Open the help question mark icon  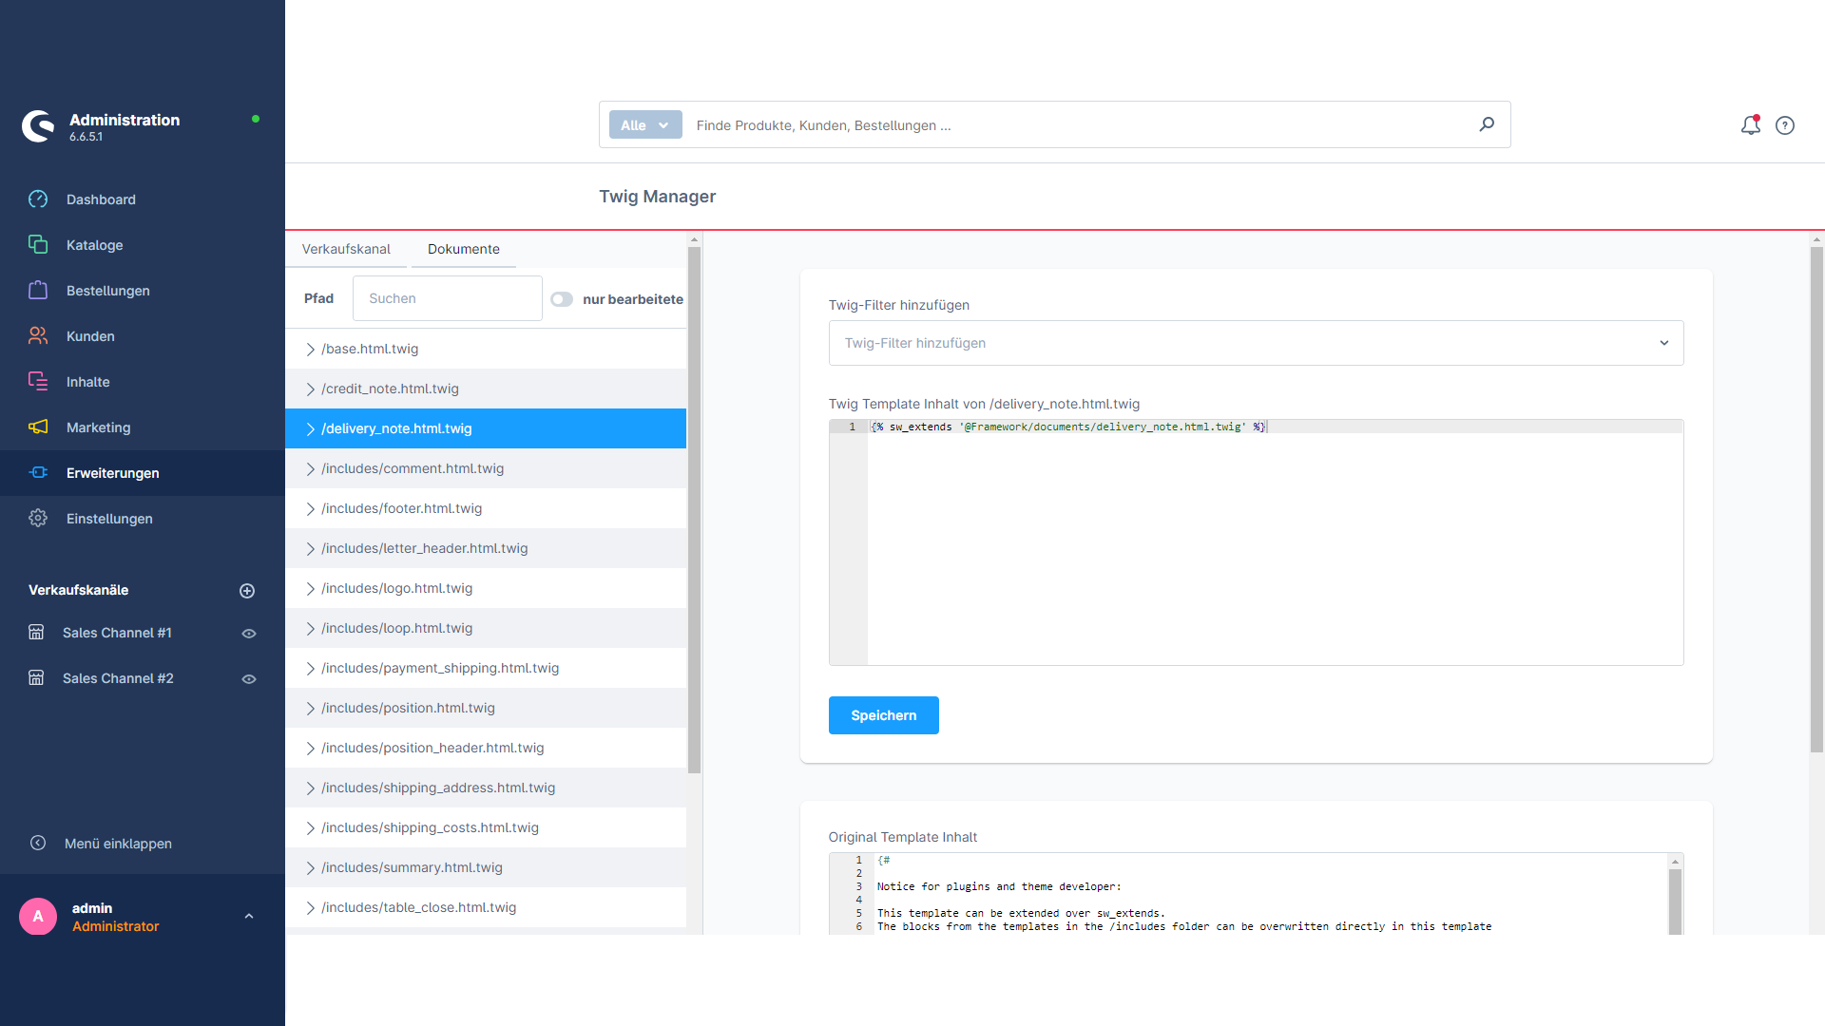coord(1785,125)
